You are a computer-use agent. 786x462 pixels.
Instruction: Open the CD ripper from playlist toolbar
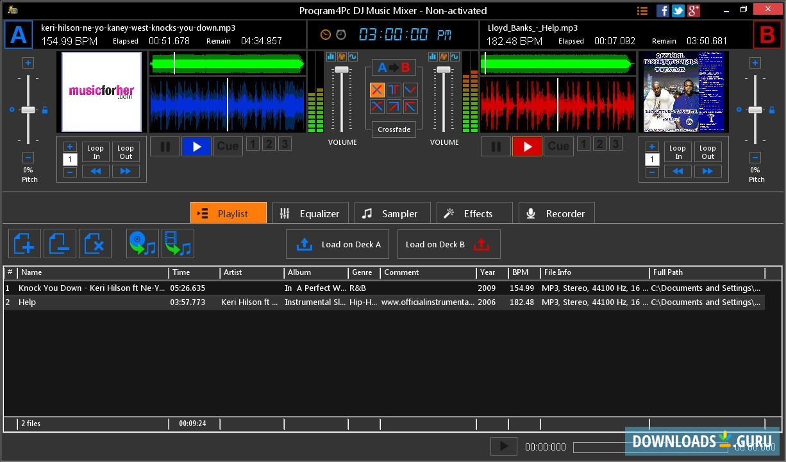[x=142, y=243]
